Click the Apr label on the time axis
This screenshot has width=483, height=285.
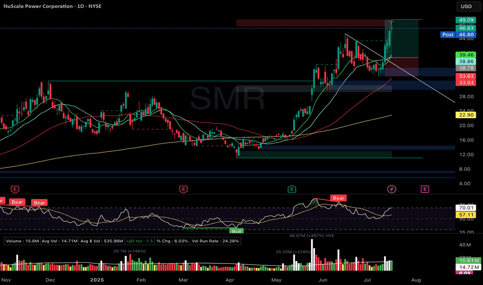[230, 280]
